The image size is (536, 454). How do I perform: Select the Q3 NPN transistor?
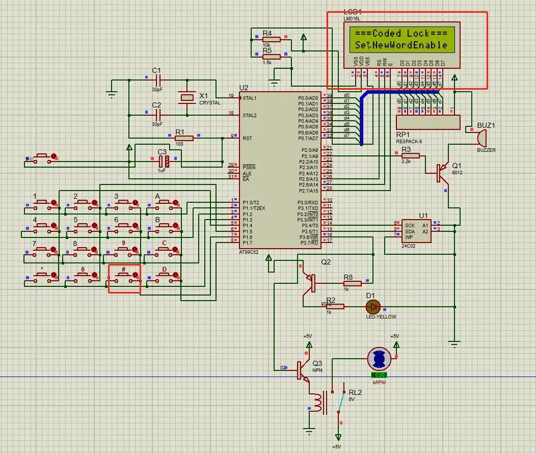coord(302,370)
